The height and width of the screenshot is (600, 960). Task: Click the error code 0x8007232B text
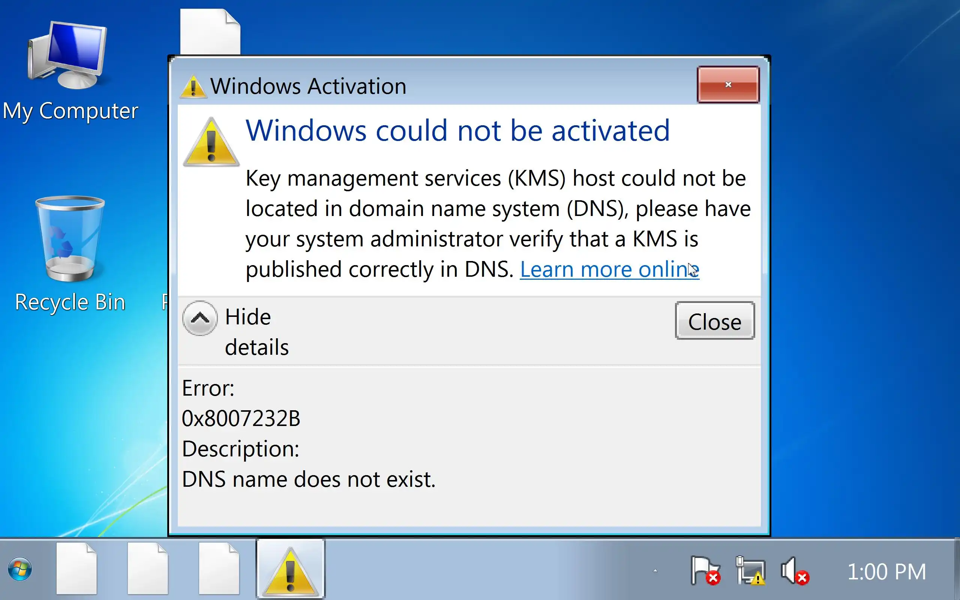click(x=241, y=418)
